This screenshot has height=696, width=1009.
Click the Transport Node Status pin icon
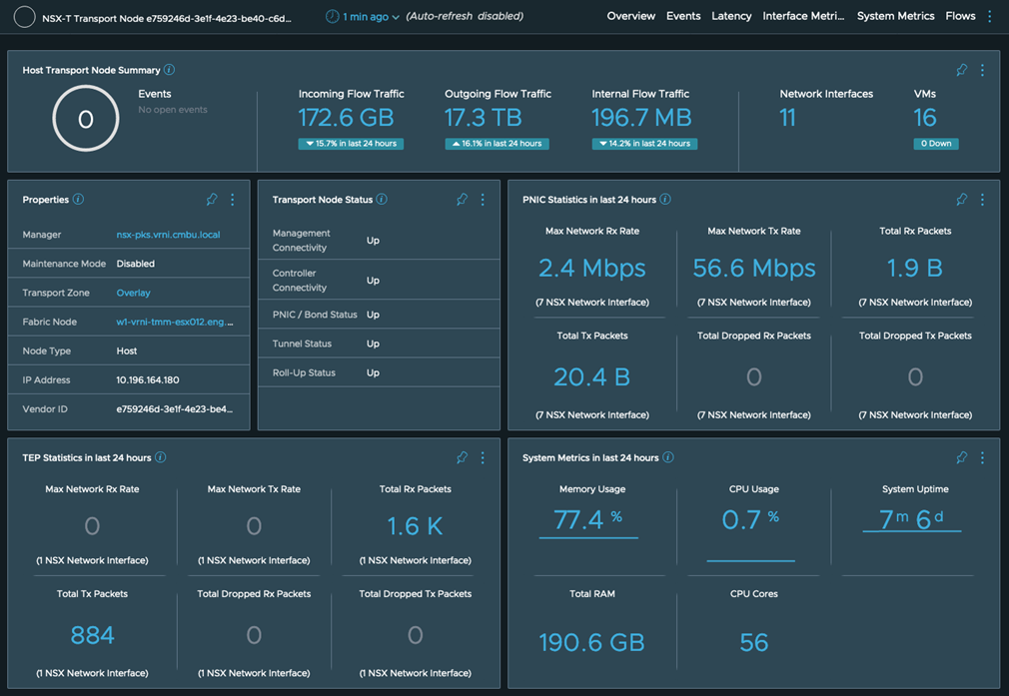[462, 200]
